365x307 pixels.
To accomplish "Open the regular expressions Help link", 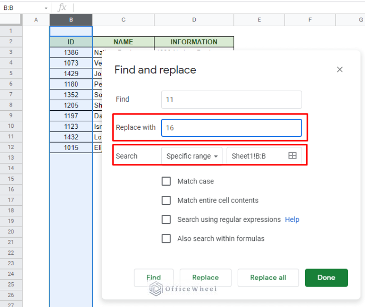I will coord(292,219).
